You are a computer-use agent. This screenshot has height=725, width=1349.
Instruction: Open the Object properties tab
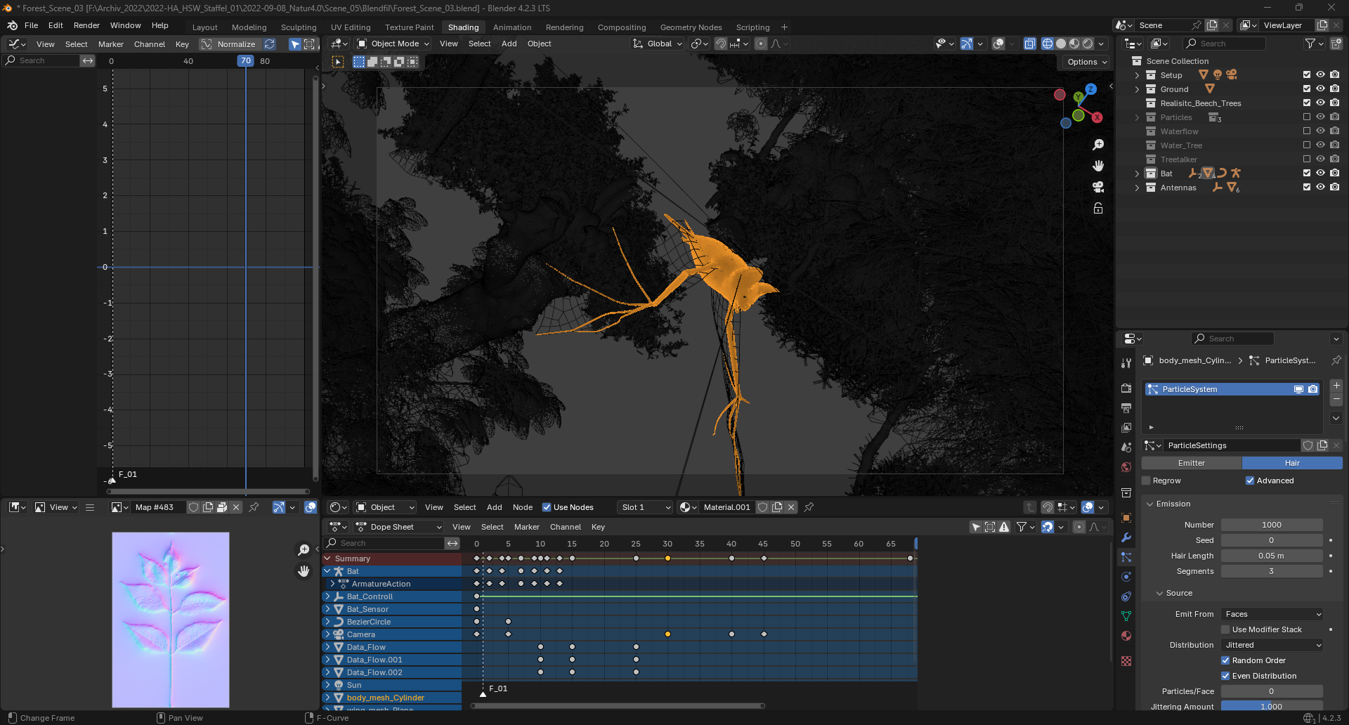[x=1126, y=518]
